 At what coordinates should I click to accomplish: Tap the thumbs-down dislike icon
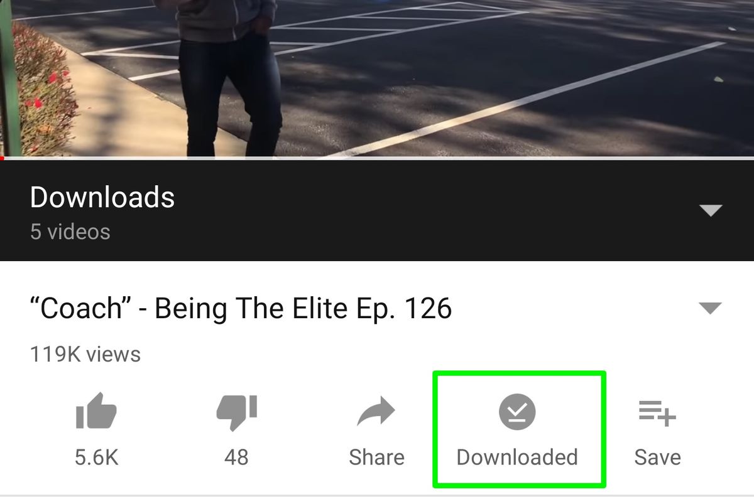tap(236, 412)
